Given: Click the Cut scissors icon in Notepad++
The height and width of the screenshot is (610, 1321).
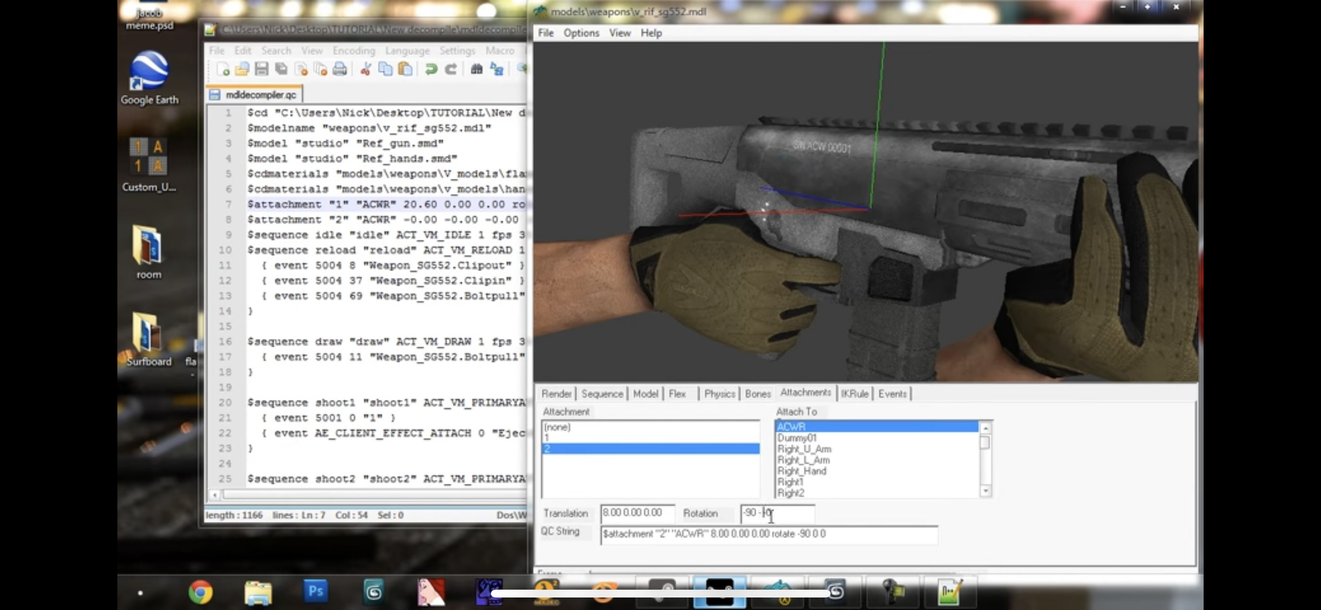Looking at the screenshot, I should (x=366, y=69).
